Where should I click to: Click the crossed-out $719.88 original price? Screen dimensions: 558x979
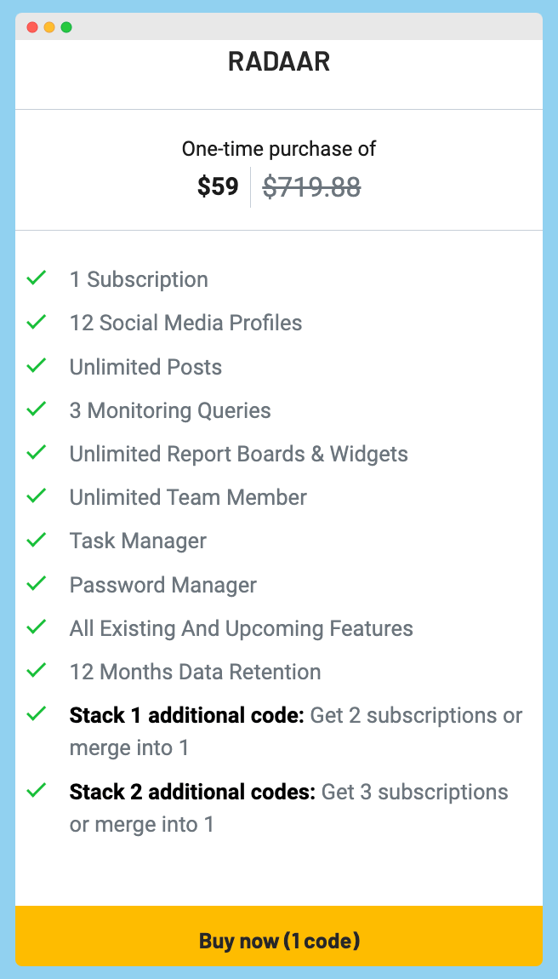[311, 186]
